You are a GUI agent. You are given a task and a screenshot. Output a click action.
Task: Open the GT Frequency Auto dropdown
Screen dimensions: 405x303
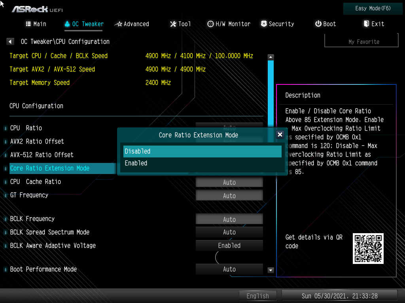pyautogui.click(x=229, y=196)
